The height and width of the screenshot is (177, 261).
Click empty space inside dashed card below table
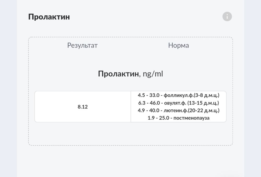pyautogui.click(x=130, y=134)
